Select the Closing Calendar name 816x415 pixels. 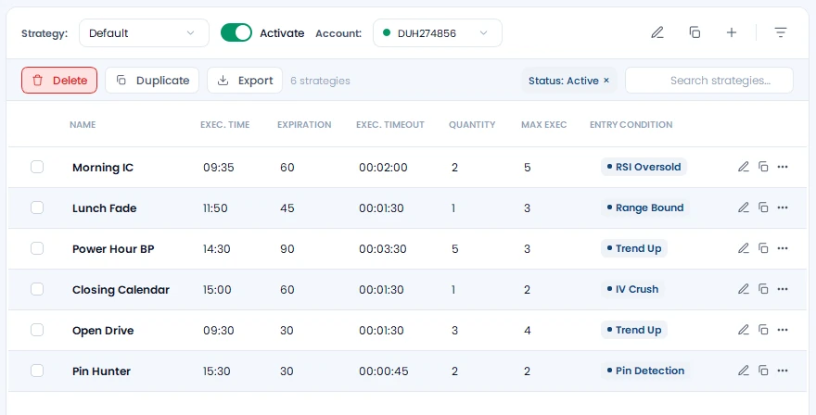coord(121,290)
